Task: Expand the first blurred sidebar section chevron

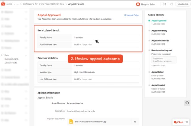Action: 26,12
